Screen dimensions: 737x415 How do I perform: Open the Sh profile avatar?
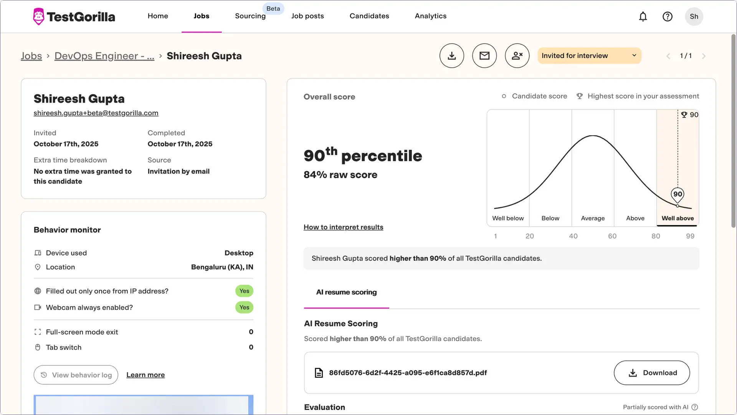click(694, 16)
